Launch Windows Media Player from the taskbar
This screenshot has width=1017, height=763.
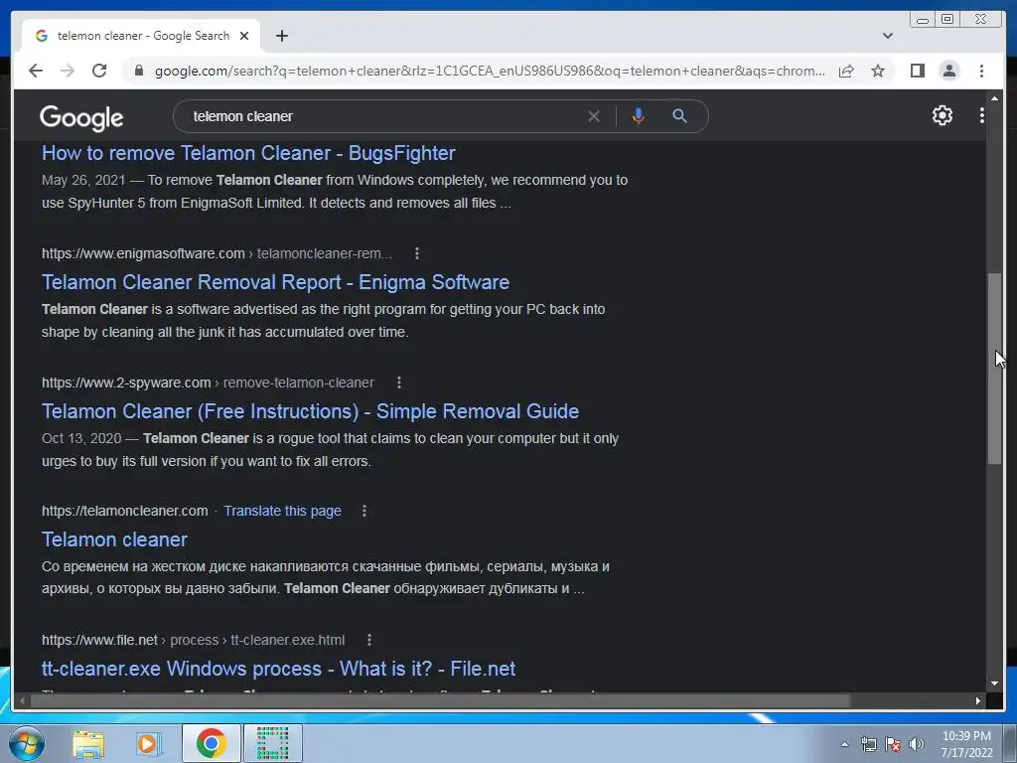pyautogui.click(x=149, y=743)
